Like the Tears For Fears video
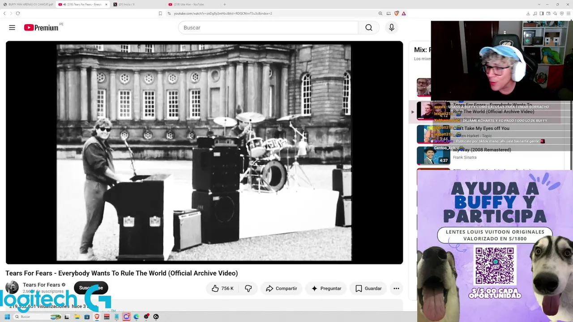573x322 pixels. (x=222, y=288)
